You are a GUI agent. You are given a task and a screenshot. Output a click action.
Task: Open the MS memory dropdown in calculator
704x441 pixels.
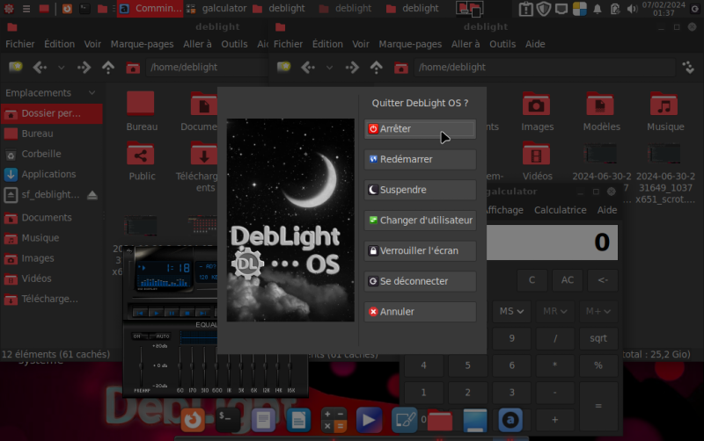click(x=512, y=311)
